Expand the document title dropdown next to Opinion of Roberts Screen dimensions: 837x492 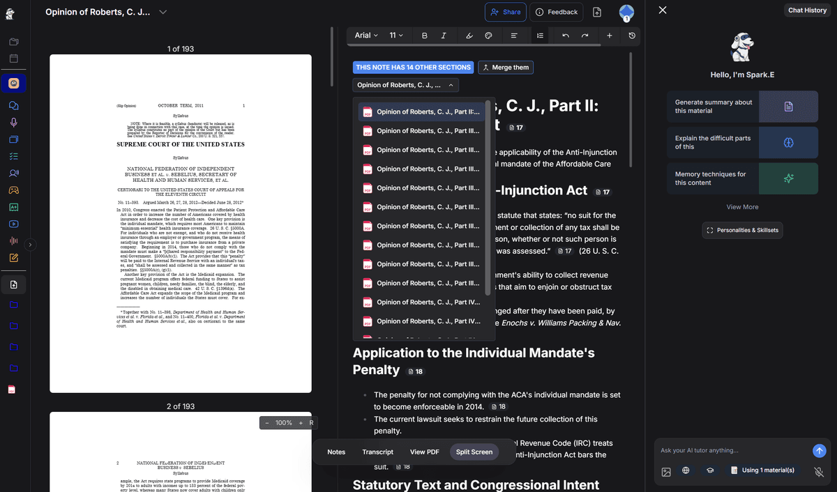point(162,11)
